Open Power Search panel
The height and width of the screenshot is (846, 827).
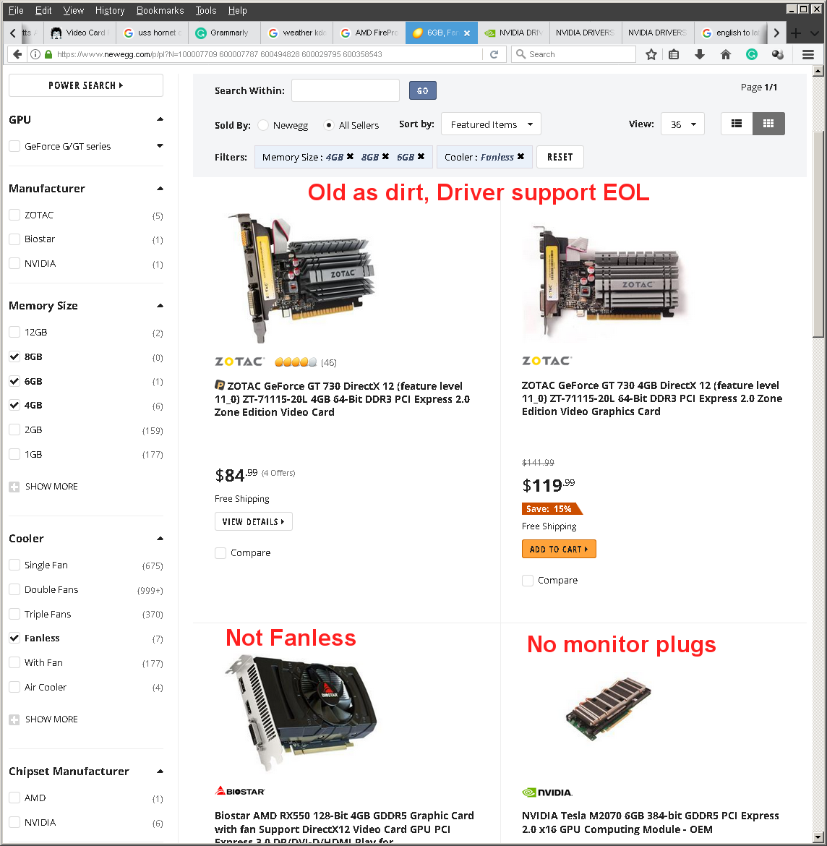click(86, 85)
